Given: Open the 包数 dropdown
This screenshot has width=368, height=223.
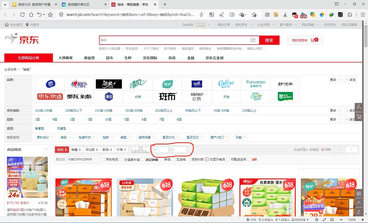Looking at the screenshot, I should (108, 137).
